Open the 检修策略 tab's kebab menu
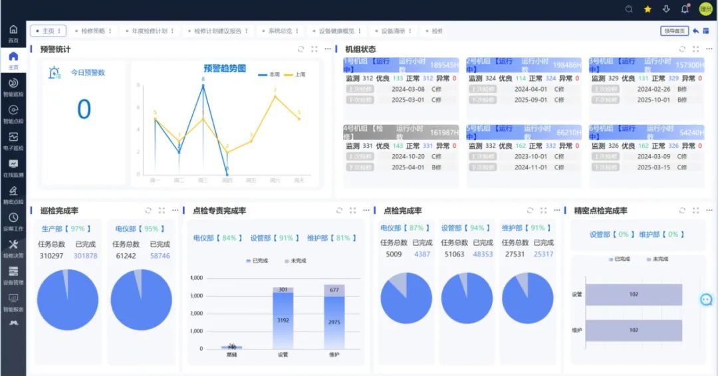This screenshot has width=718, height=376. click(x=110, y=31)
